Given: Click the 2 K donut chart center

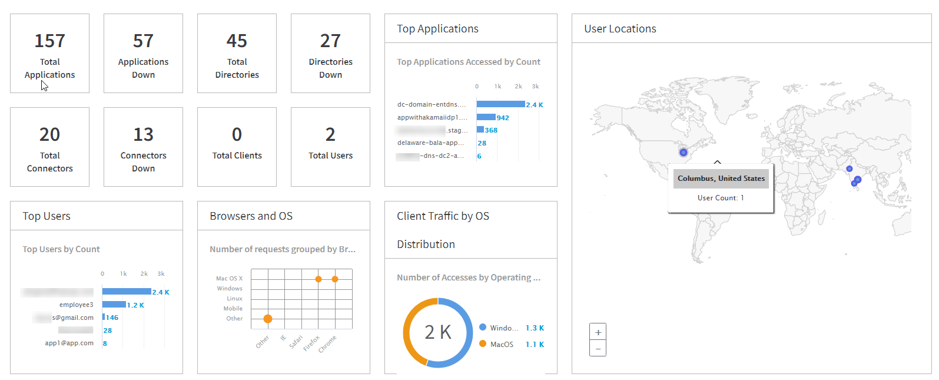Looking at the screenshot, I should pos(437,332).
